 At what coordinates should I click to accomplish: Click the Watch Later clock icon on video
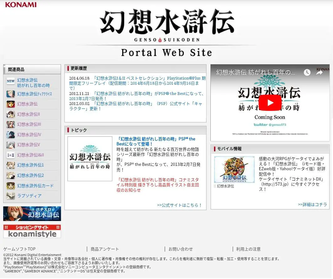307,72
